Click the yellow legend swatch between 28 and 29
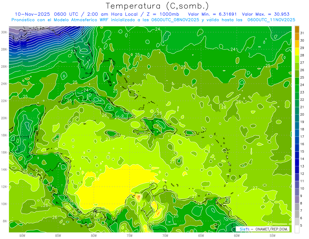Viewport: 309px width, 239px height. click(297, 52)
